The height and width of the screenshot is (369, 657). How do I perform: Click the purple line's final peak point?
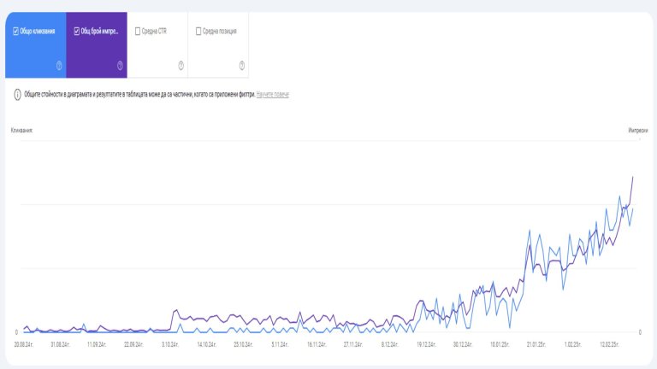coord(633,177)
